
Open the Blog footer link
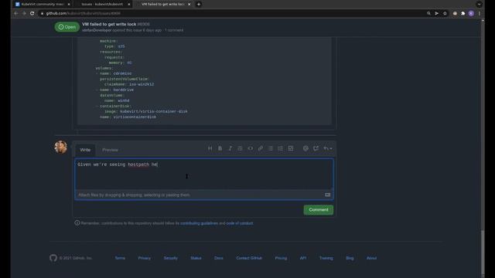[350, 258]
